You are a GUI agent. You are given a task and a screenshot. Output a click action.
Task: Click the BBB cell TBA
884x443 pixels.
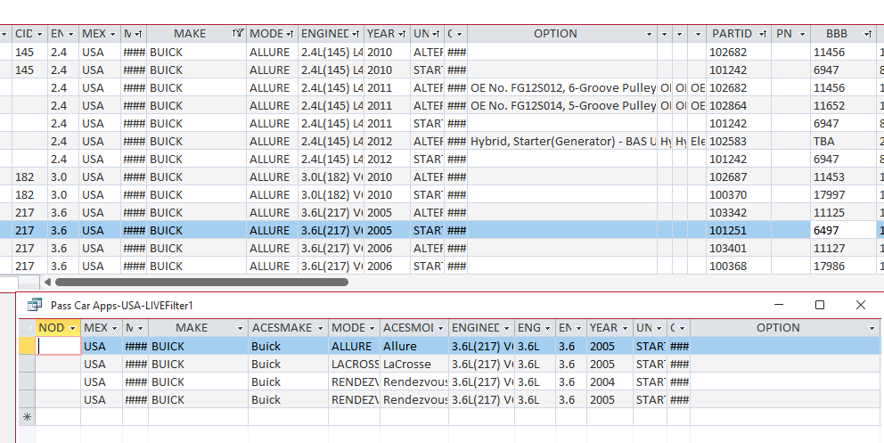point(843,142)
